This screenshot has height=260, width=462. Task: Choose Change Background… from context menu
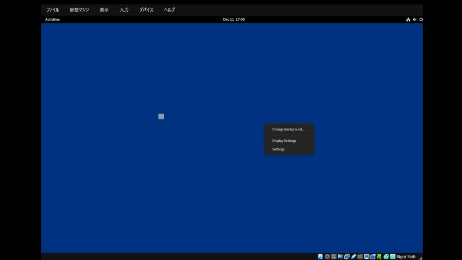pyautogui.click(x=288, y=130)
